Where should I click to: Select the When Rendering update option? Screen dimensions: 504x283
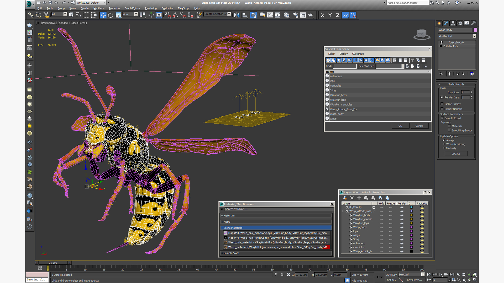click(444, 144)
